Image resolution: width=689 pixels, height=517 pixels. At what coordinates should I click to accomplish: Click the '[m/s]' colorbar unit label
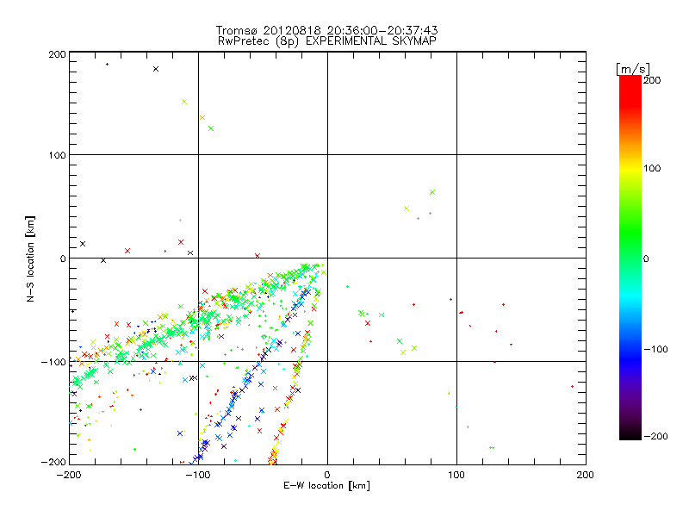[632, 69]
